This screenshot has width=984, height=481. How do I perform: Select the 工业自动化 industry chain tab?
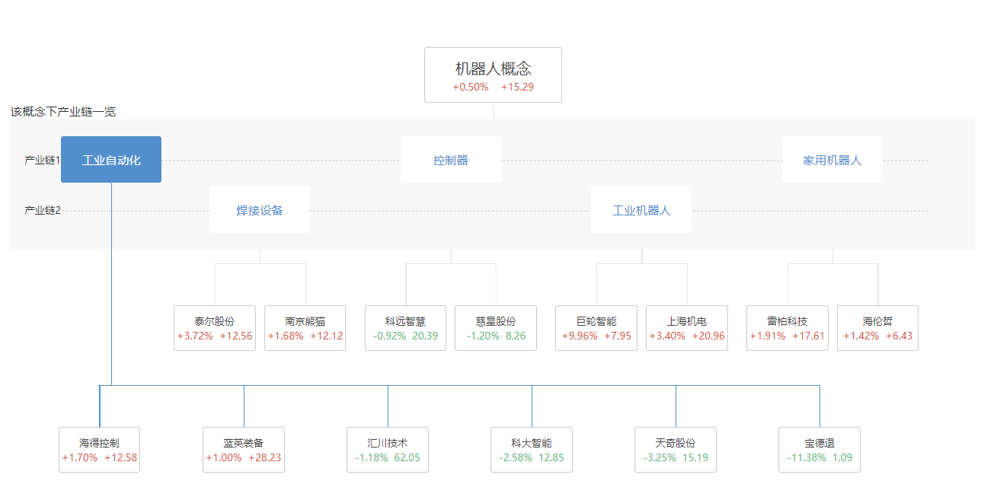(111, 160)
